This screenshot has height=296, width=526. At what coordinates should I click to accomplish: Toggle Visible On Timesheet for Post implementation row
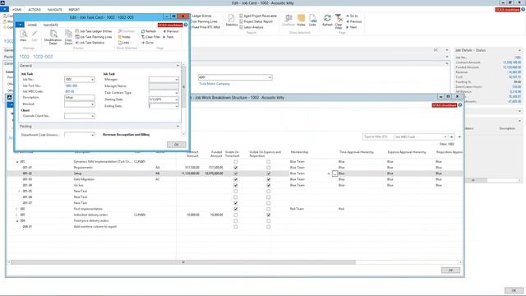point(236,209)
